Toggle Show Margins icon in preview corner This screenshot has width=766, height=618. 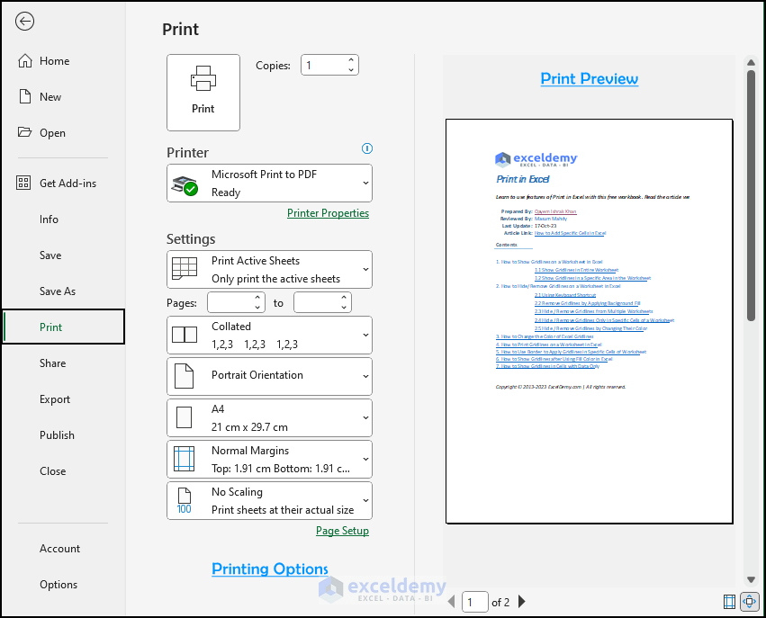729,602
